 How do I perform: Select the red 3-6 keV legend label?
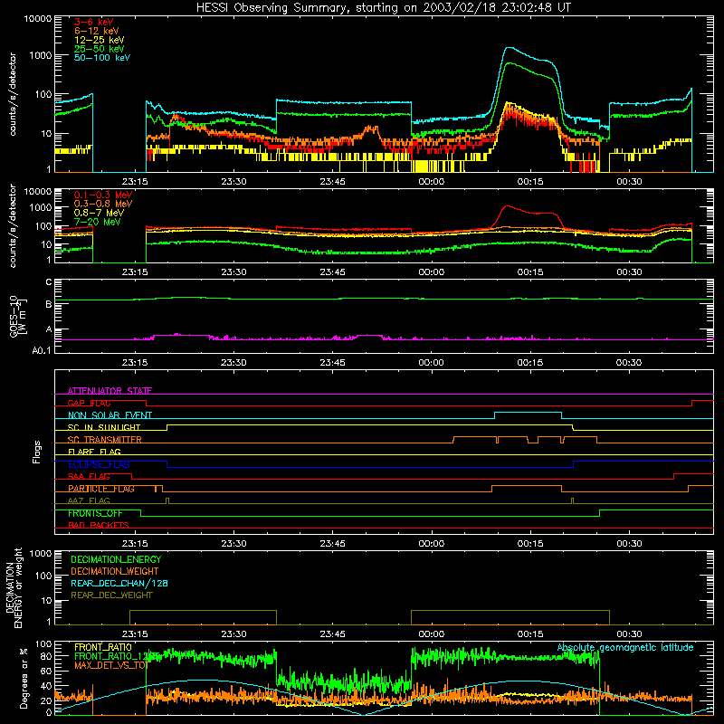point(94,22)
